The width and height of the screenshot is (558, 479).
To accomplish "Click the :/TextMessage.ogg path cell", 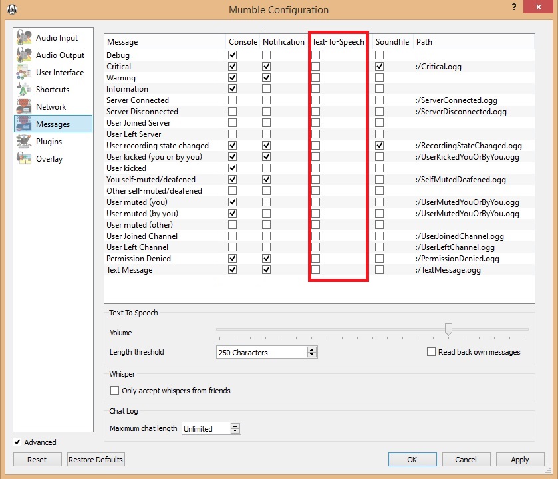I will point(448,270).
